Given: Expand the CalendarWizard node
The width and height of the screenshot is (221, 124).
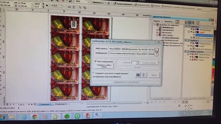Looking at the screenshot, I should pos(157,30).
